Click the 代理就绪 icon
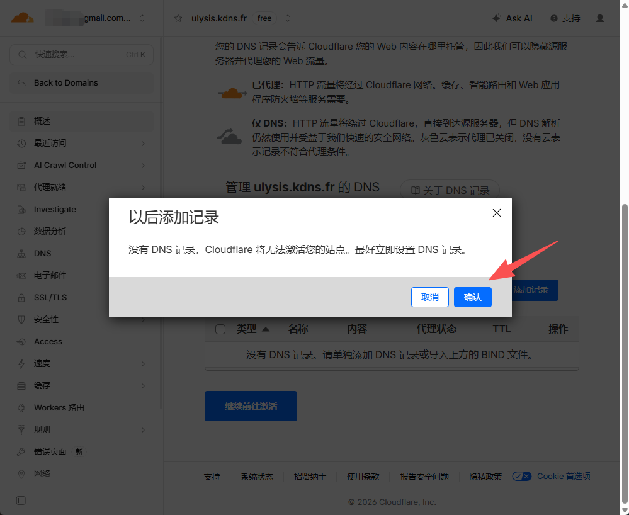The width and height of the screenshot is (629, 515). pos(21,188)
